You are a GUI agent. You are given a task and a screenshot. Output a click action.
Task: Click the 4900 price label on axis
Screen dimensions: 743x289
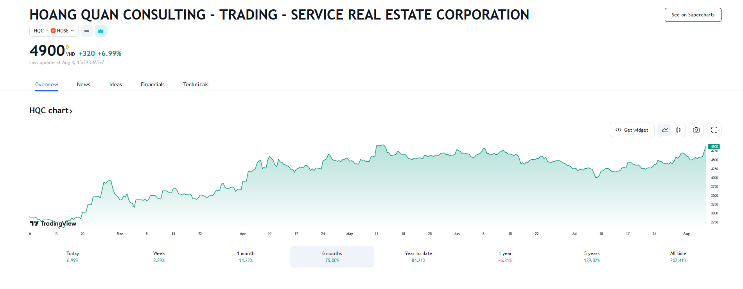714,147
